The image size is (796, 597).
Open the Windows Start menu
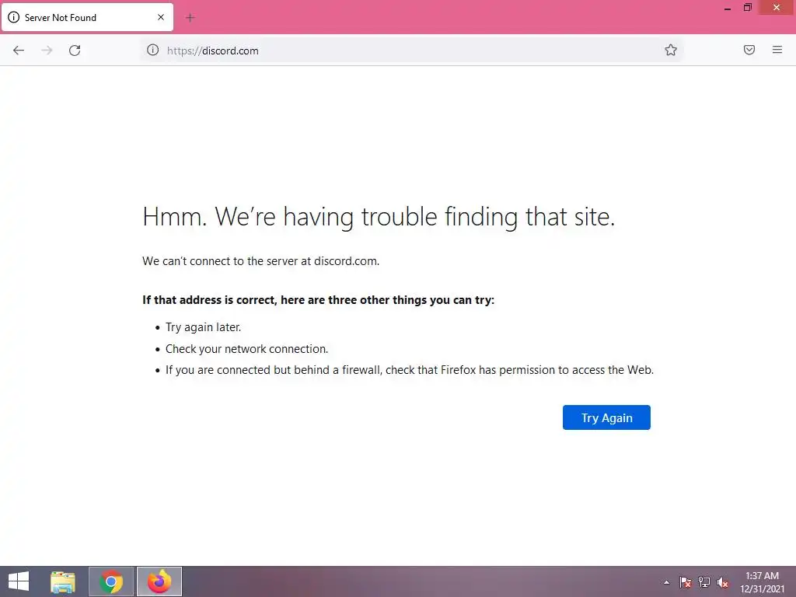click(x=19, y=581)
